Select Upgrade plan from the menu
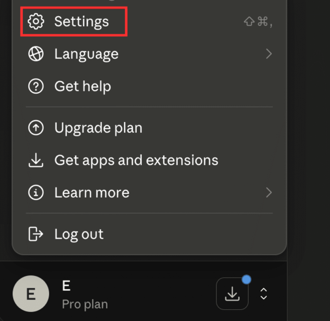330x321 pixels. tap(150, 128)
